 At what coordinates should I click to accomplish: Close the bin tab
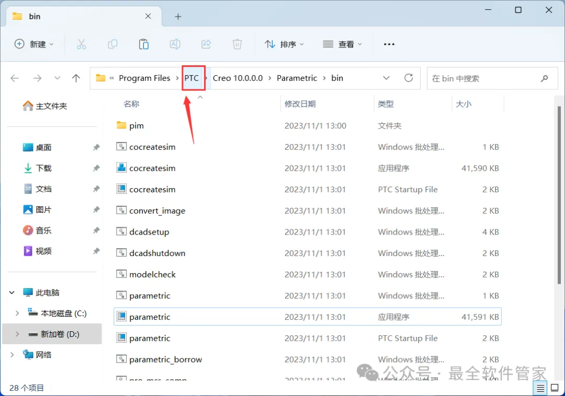click(x=148, y=16)
